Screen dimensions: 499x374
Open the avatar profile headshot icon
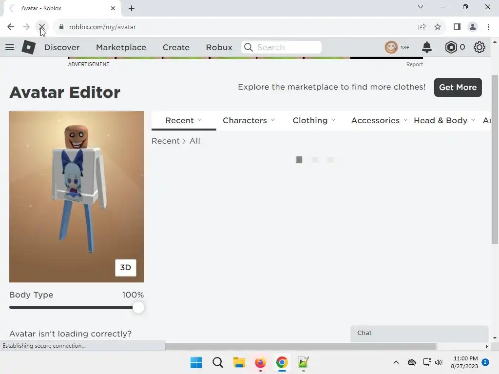391,47
